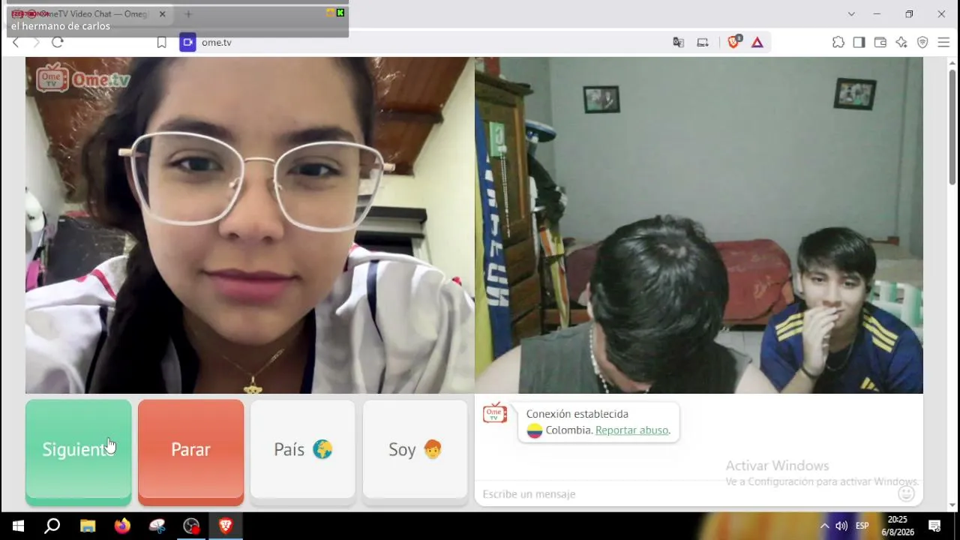
Task: Open the browser extensions puzzle icon
Action: click(838, 43)
